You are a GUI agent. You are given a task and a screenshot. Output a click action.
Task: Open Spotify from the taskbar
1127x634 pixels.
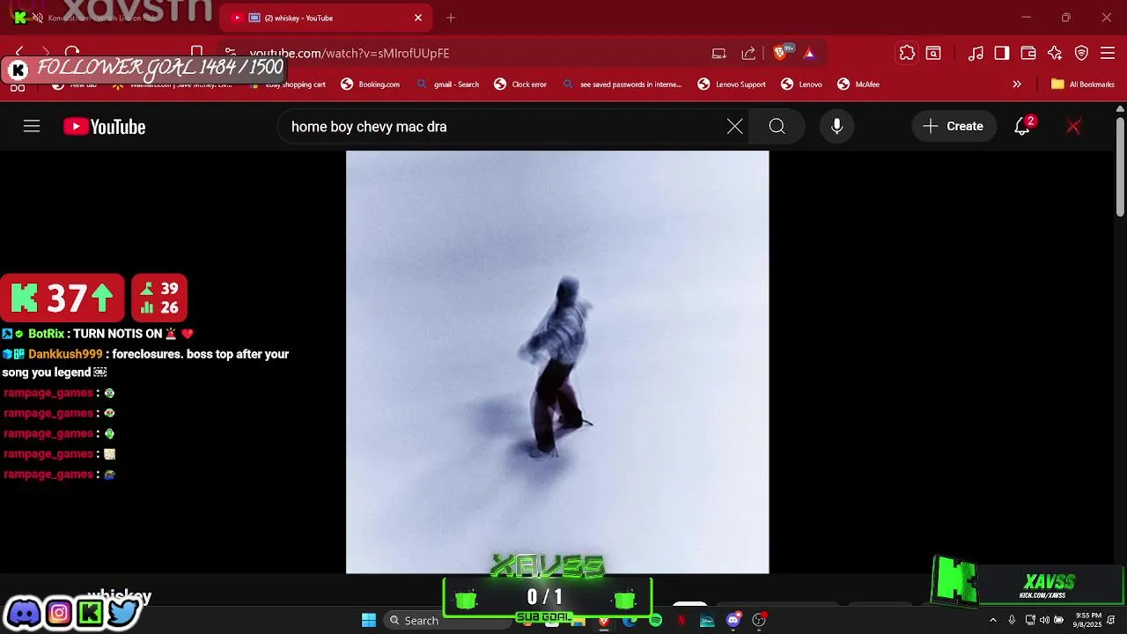pos(655,621)
